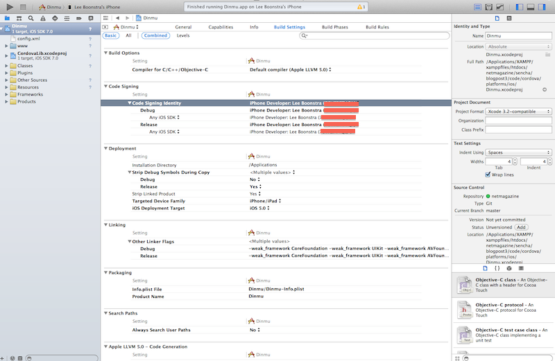Screen dimensions: 555x361
Task: Collapse the Code Signing section
Action: 106,86
